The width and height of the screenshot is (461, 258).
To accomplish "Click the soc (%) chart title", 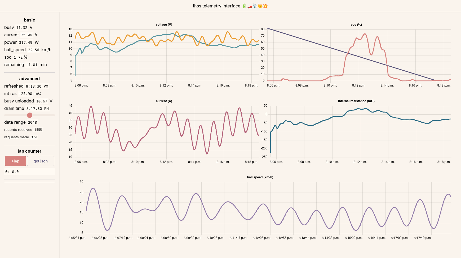I will coord(356,25).
